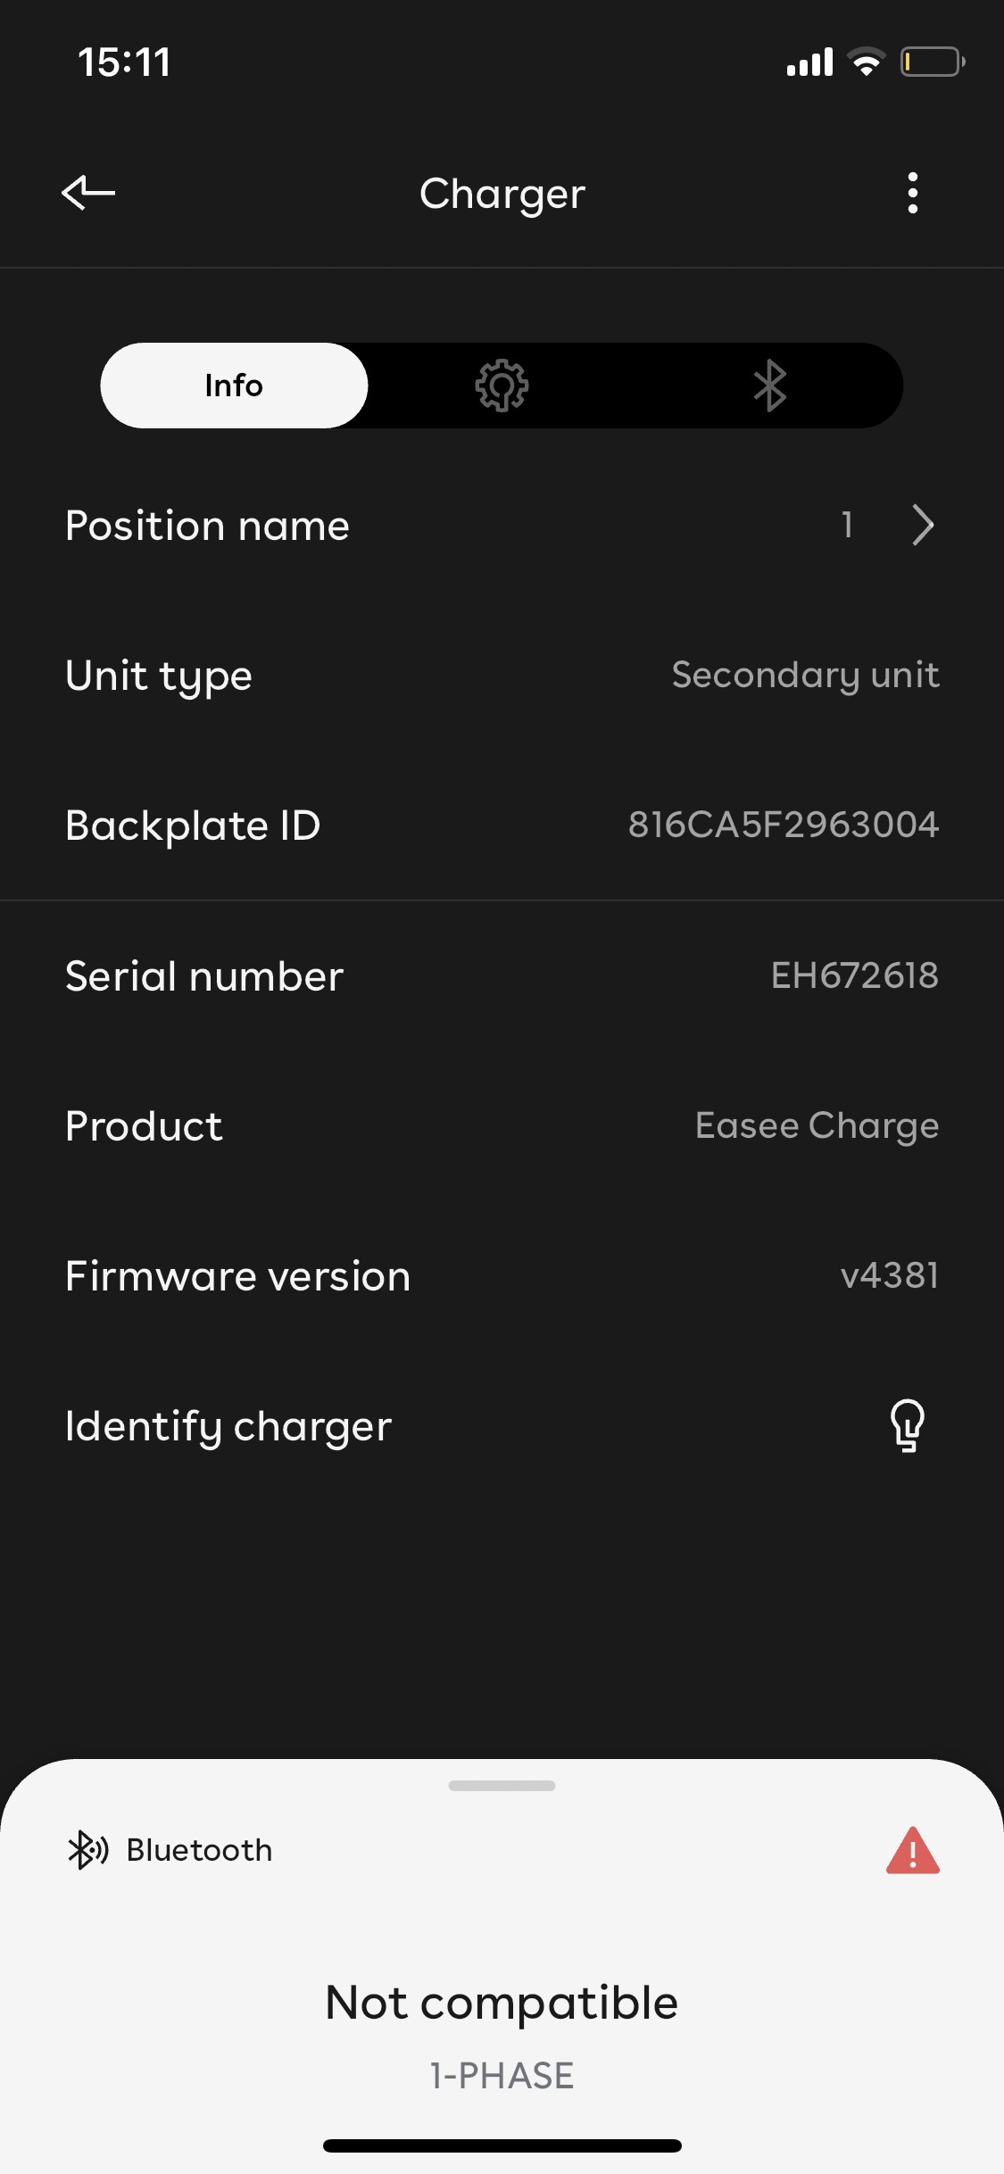
Task: Tap the Position name row label
Action: click(207, 526)
